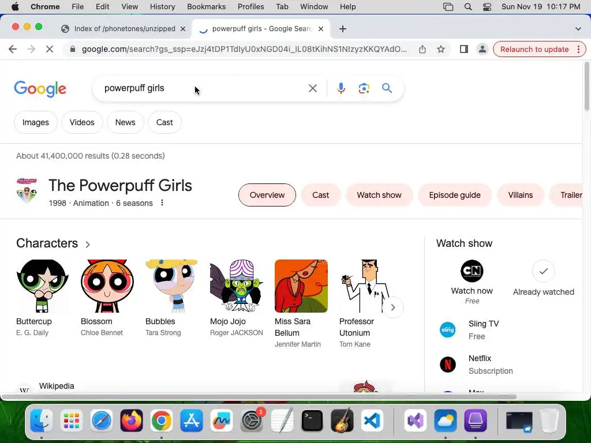Launch Safari from the Dock
591x443 pixels.
point(102,421)
